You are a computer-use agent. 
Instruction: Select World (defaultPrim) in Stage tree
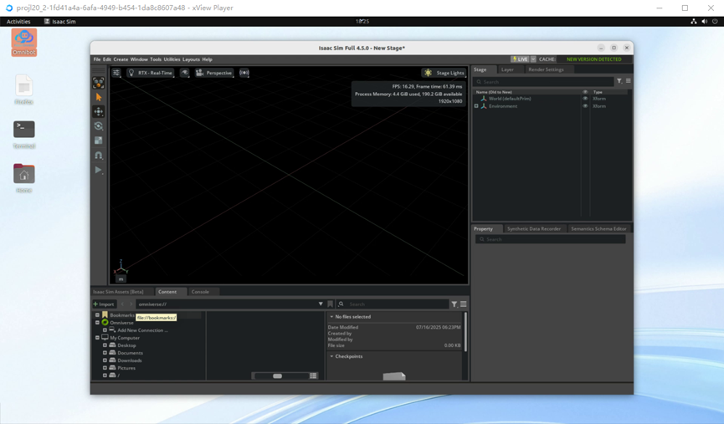[x=509, y=99]
